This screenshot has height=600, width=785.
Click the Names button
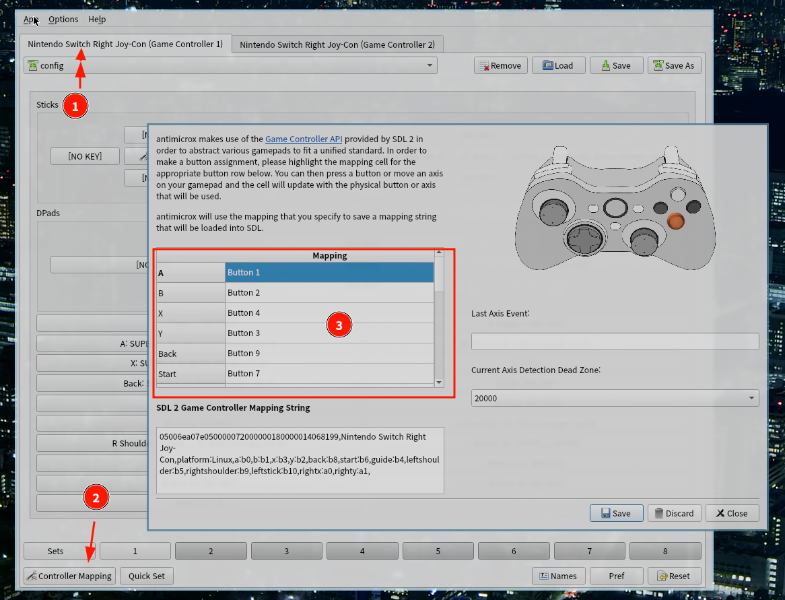558,576
